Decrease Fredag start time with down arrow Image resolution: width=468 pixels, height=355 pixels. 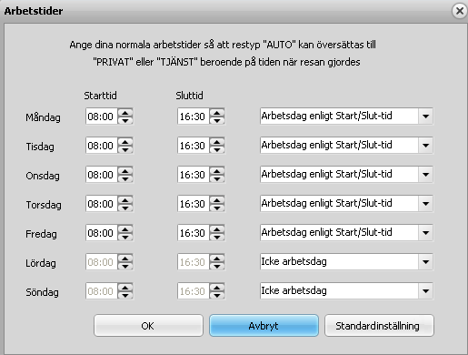click(x=125, y=237)
